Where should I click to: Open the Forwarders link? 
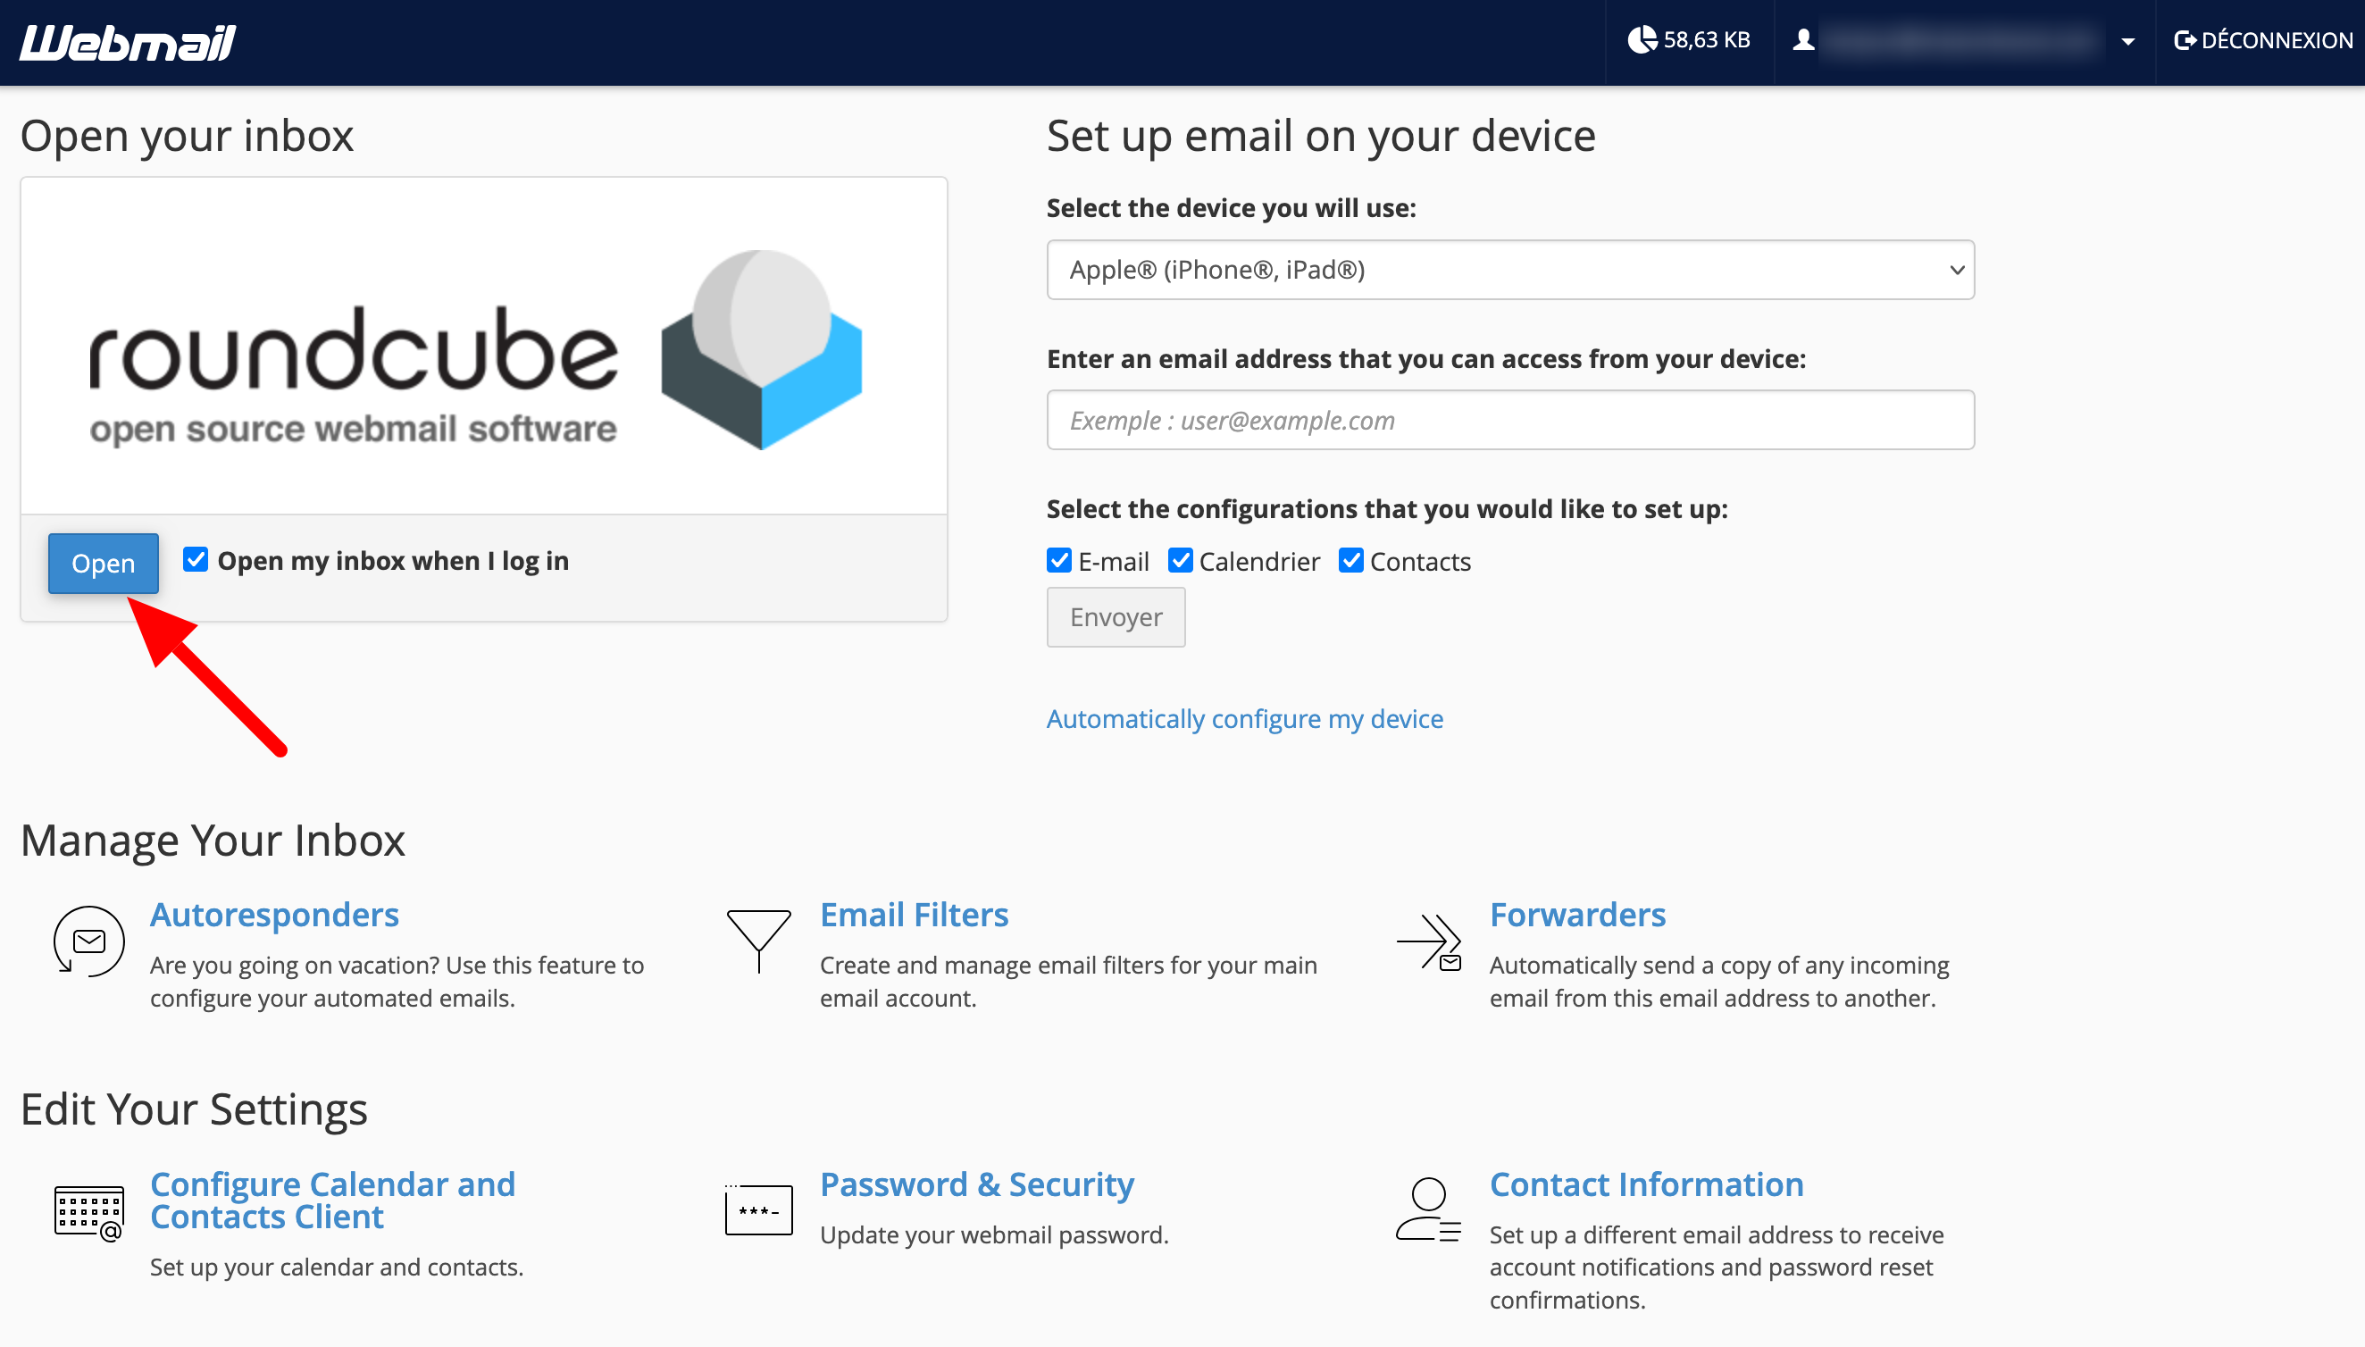pyautogui.click(x=1577, y=914)
